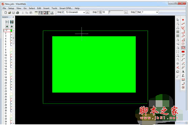The width and height of the screenshot is (188, 125).
Task: Click the red circled X icon
Action: click(183, 87)
